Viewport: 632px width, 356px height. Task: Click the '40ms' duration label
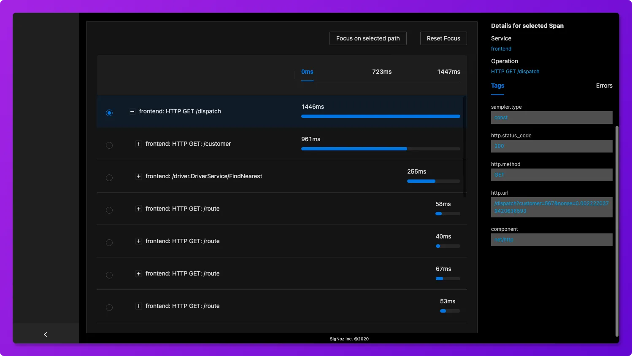[443, 237]
